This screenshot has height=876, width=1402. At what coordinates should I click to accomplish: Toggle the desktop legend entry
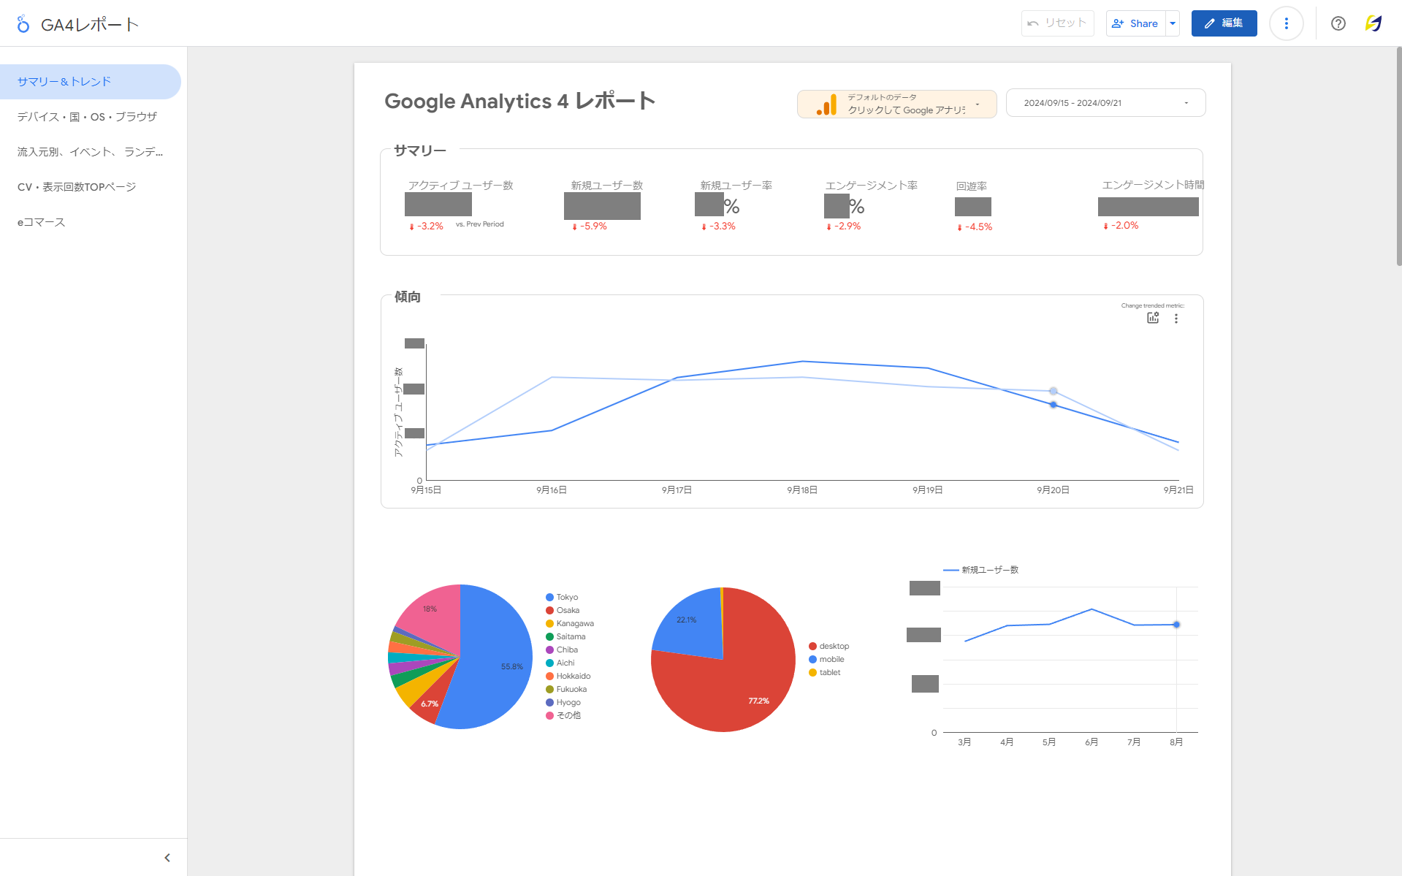point(833,646)
